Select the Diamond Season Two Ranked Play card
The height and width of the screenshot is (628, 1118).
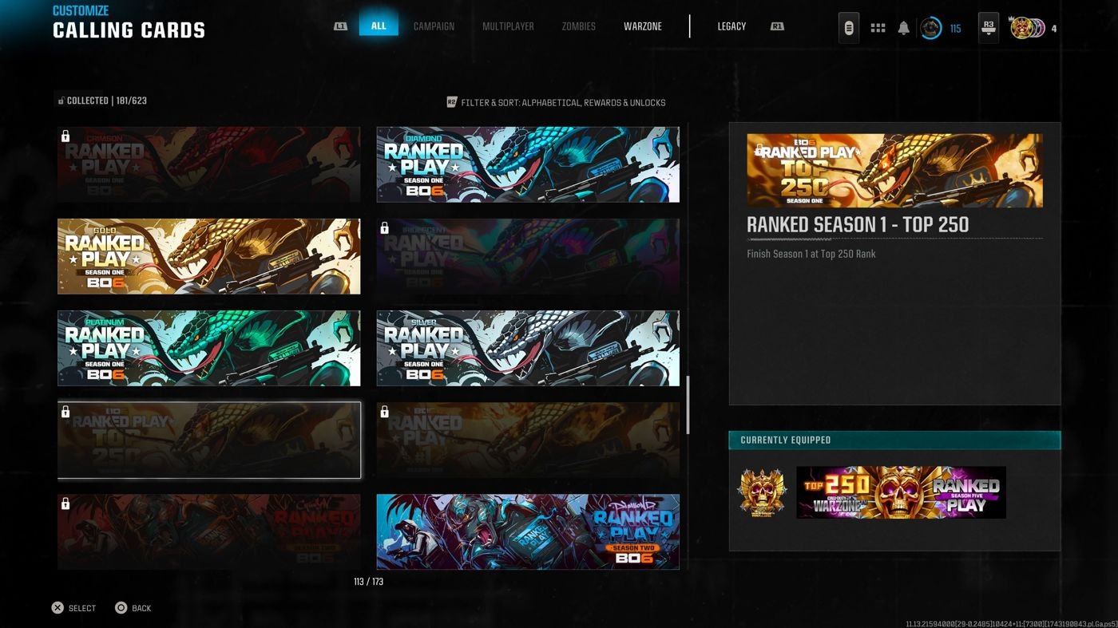528,531
